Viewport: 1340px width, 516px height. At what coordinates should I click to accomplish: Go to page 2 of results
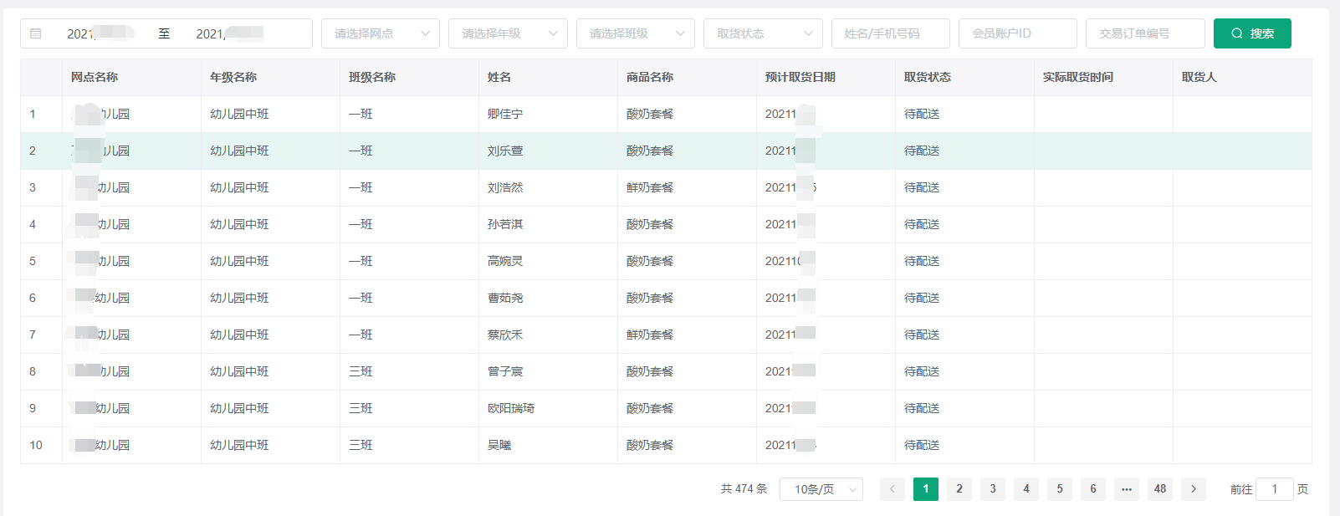pyautogui.click(x=959, y=489)
